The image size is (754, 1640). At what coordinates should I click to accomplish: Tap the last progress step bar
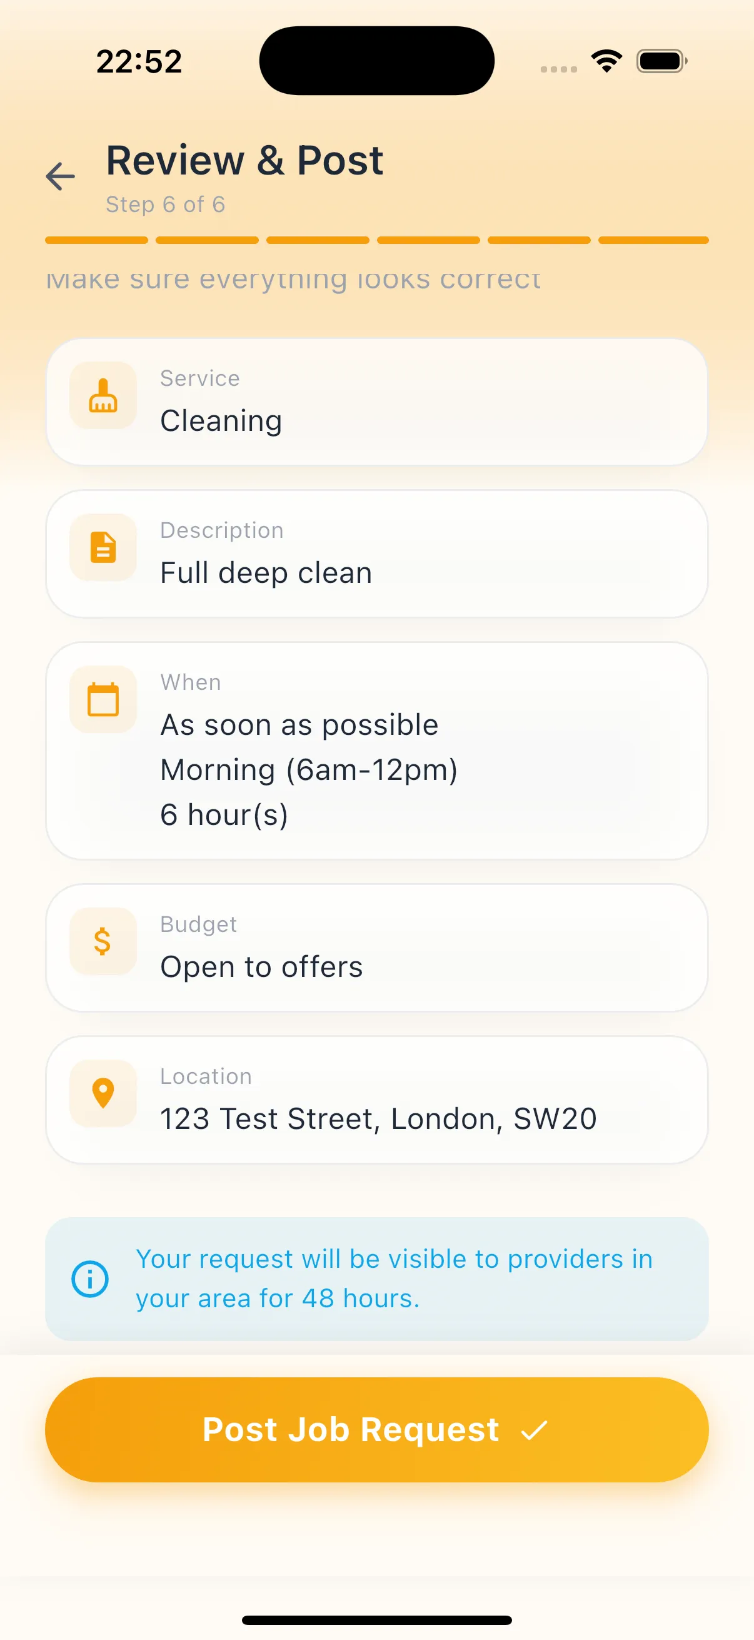653,240
